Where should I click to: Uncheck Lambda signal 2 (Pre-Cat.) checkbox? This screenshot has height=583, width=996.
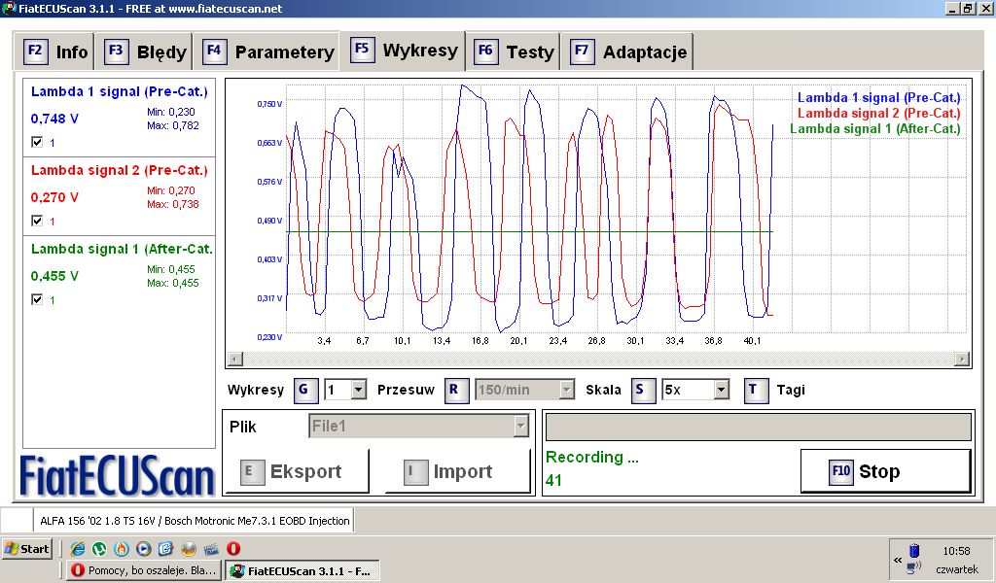[x=37, y=222]
